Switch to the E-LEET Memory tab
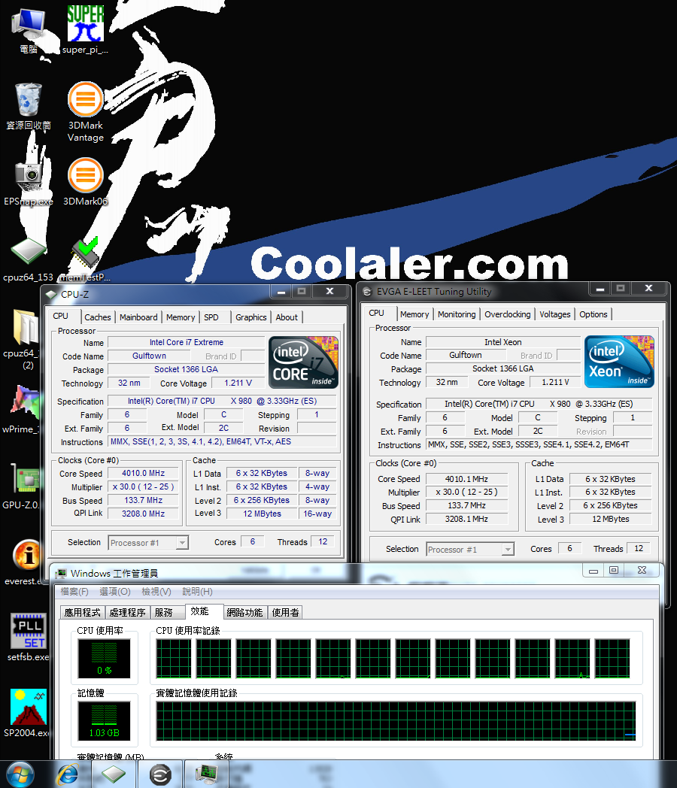 [x=414, y=314]
